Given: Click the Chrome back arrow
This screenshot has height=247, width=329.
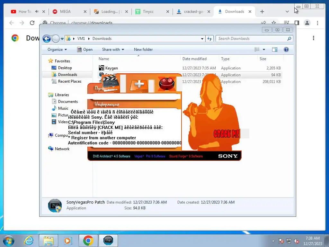Looking at the screenshot, I should point(12,23).
